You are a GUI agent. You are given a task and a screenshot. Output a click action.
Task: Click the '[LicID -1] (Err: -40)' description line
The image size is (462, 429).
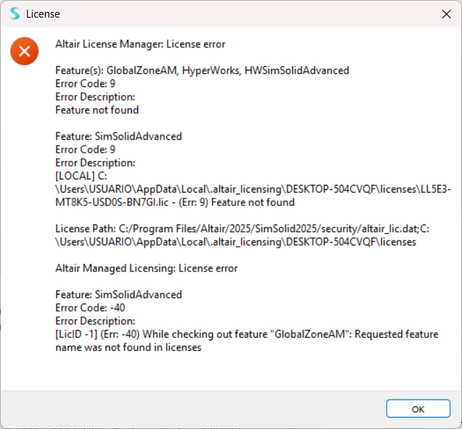click(x=246, y=334)
